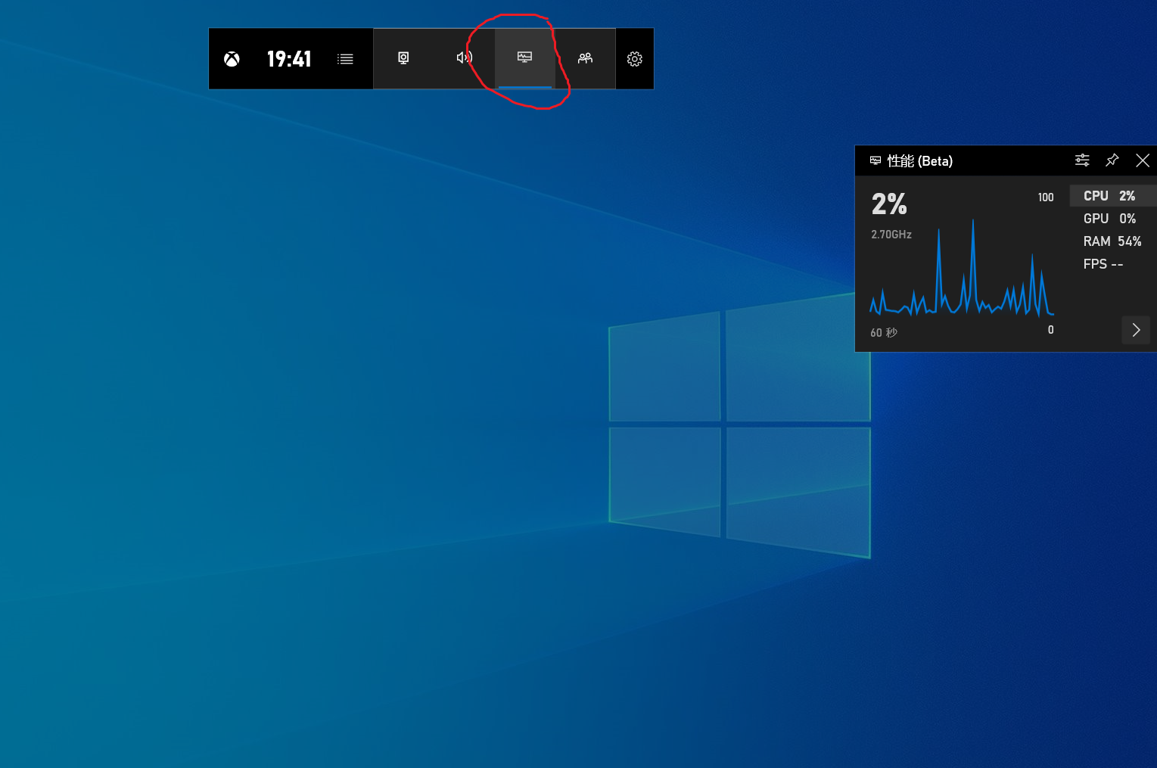Click the clock showing 19:41
The width and height of the screenshot is (1157, 768).
pyautogui.click(x=289, y=59)
